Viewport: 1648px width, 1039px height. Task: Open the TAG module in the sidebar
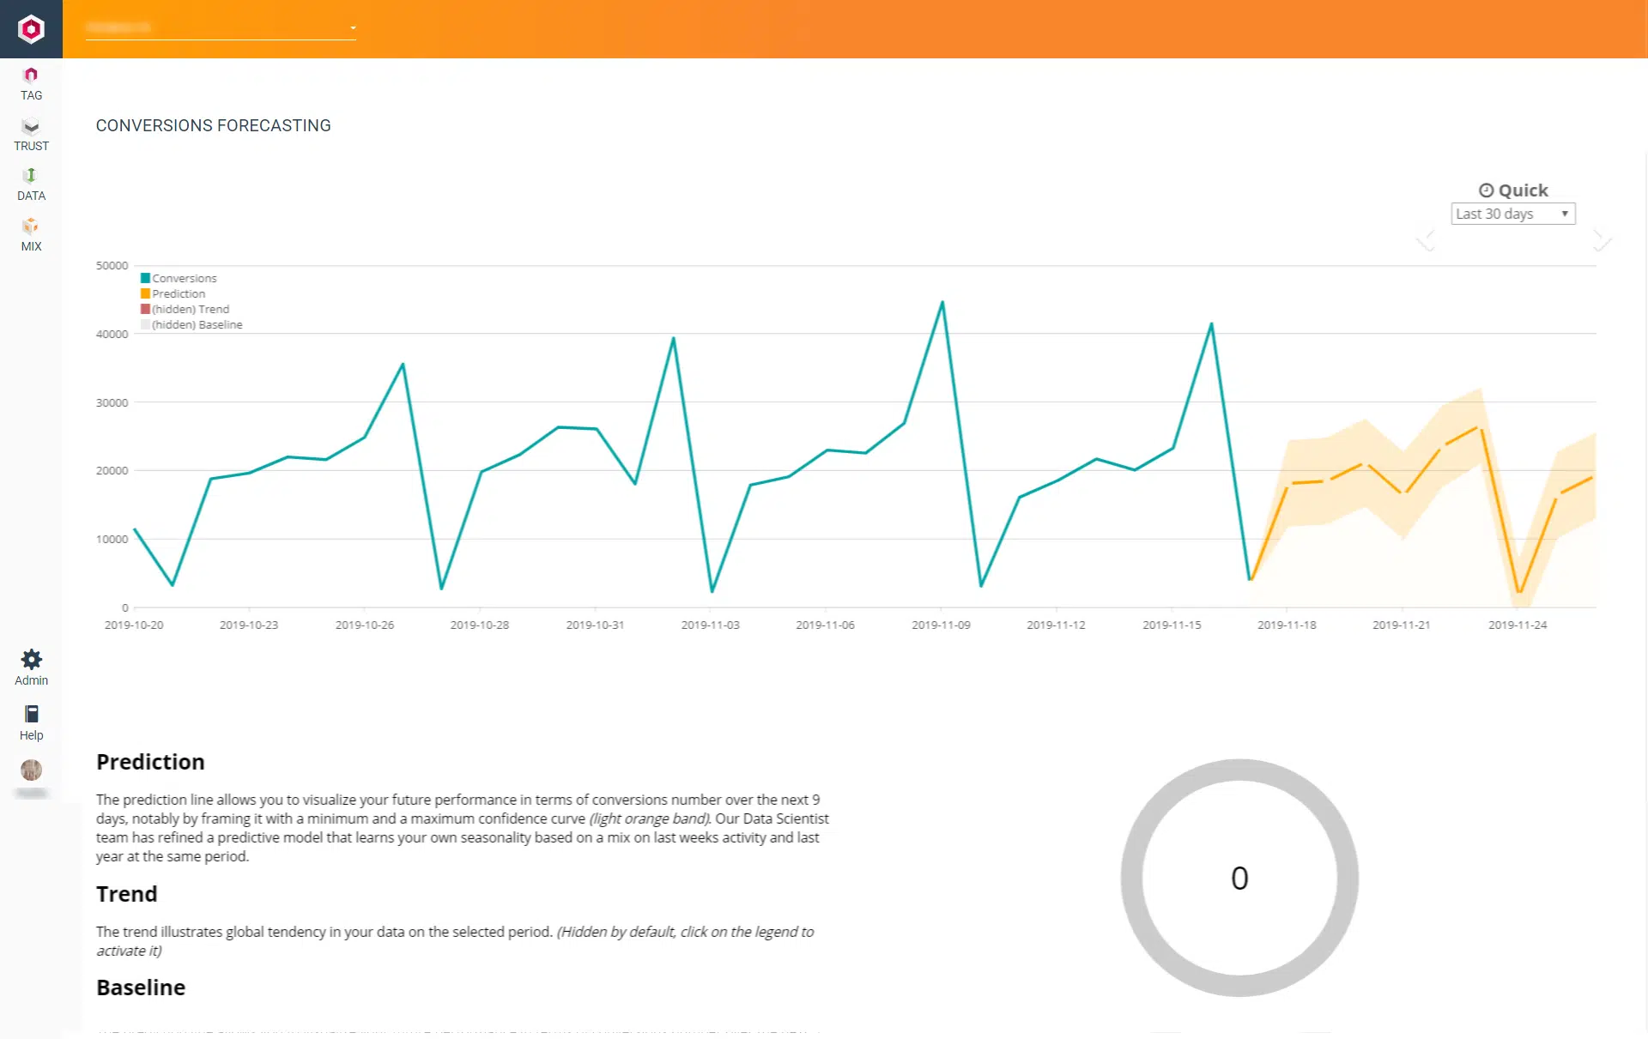tap(31, 83)
